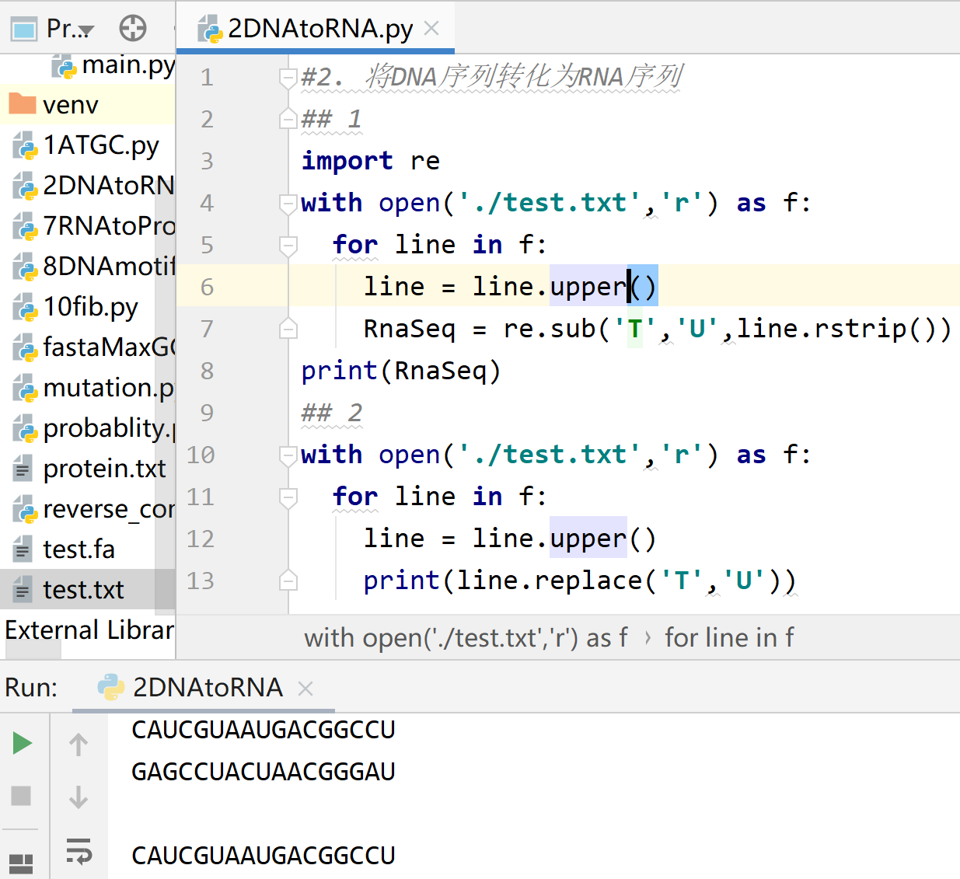The width and height of the screenshot is (960, 879).
Task: Toggle Soft-Wrap in the Run console
Action: coord(78,852)
